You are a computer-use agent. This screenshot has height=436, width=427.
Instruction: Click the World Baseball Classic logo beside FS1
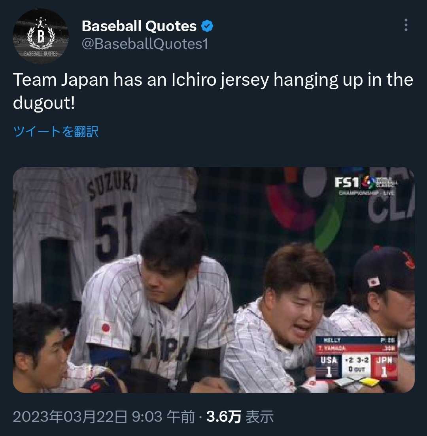coord(380,183)
